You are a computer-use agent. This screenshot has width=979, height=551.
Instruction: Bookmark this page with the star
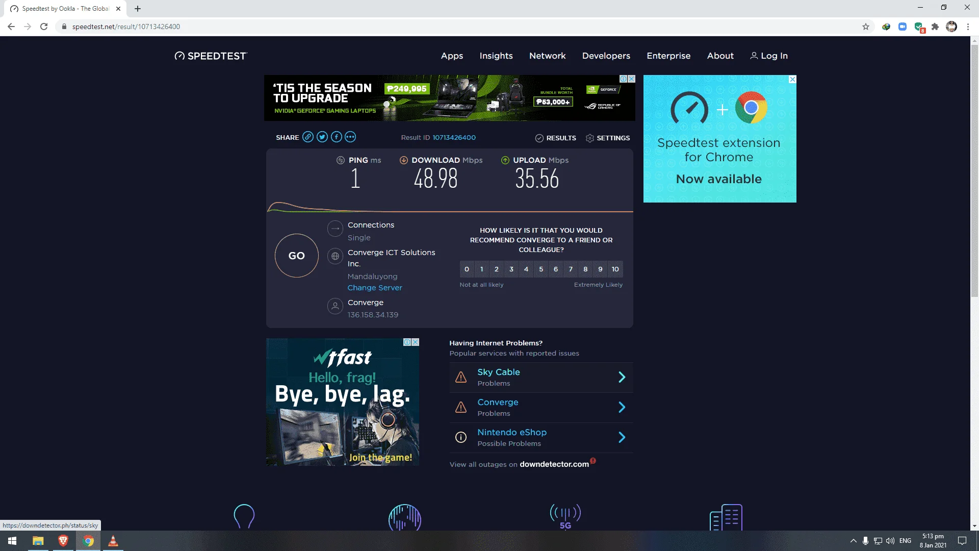pyautogui.click(x=866, y=27)
